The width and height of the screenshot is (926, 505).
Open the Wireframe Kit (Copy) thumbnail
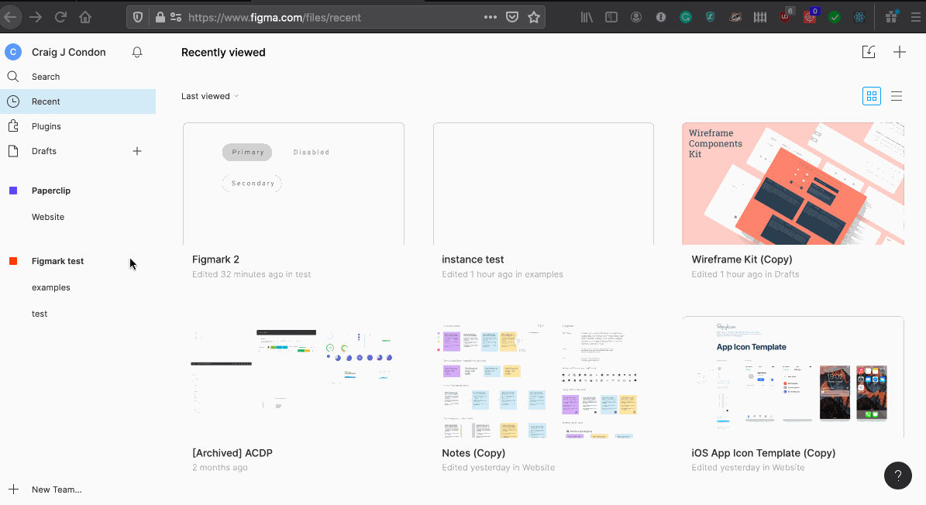coord(793,184)
